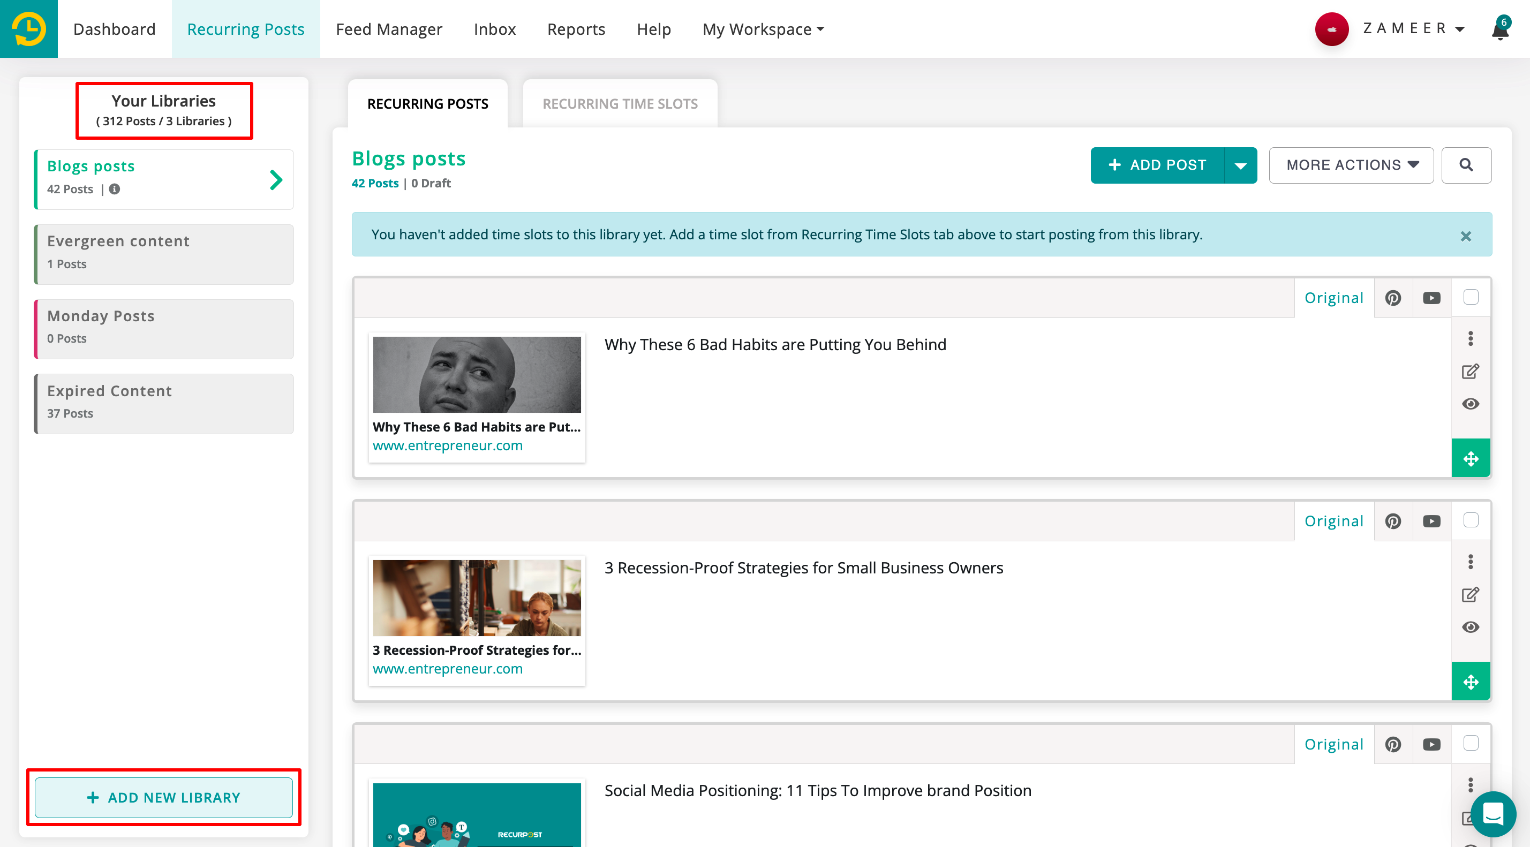Go to the Dashboard menu
This screenshot has height=847, width=1530.
(x=115, y=29)
